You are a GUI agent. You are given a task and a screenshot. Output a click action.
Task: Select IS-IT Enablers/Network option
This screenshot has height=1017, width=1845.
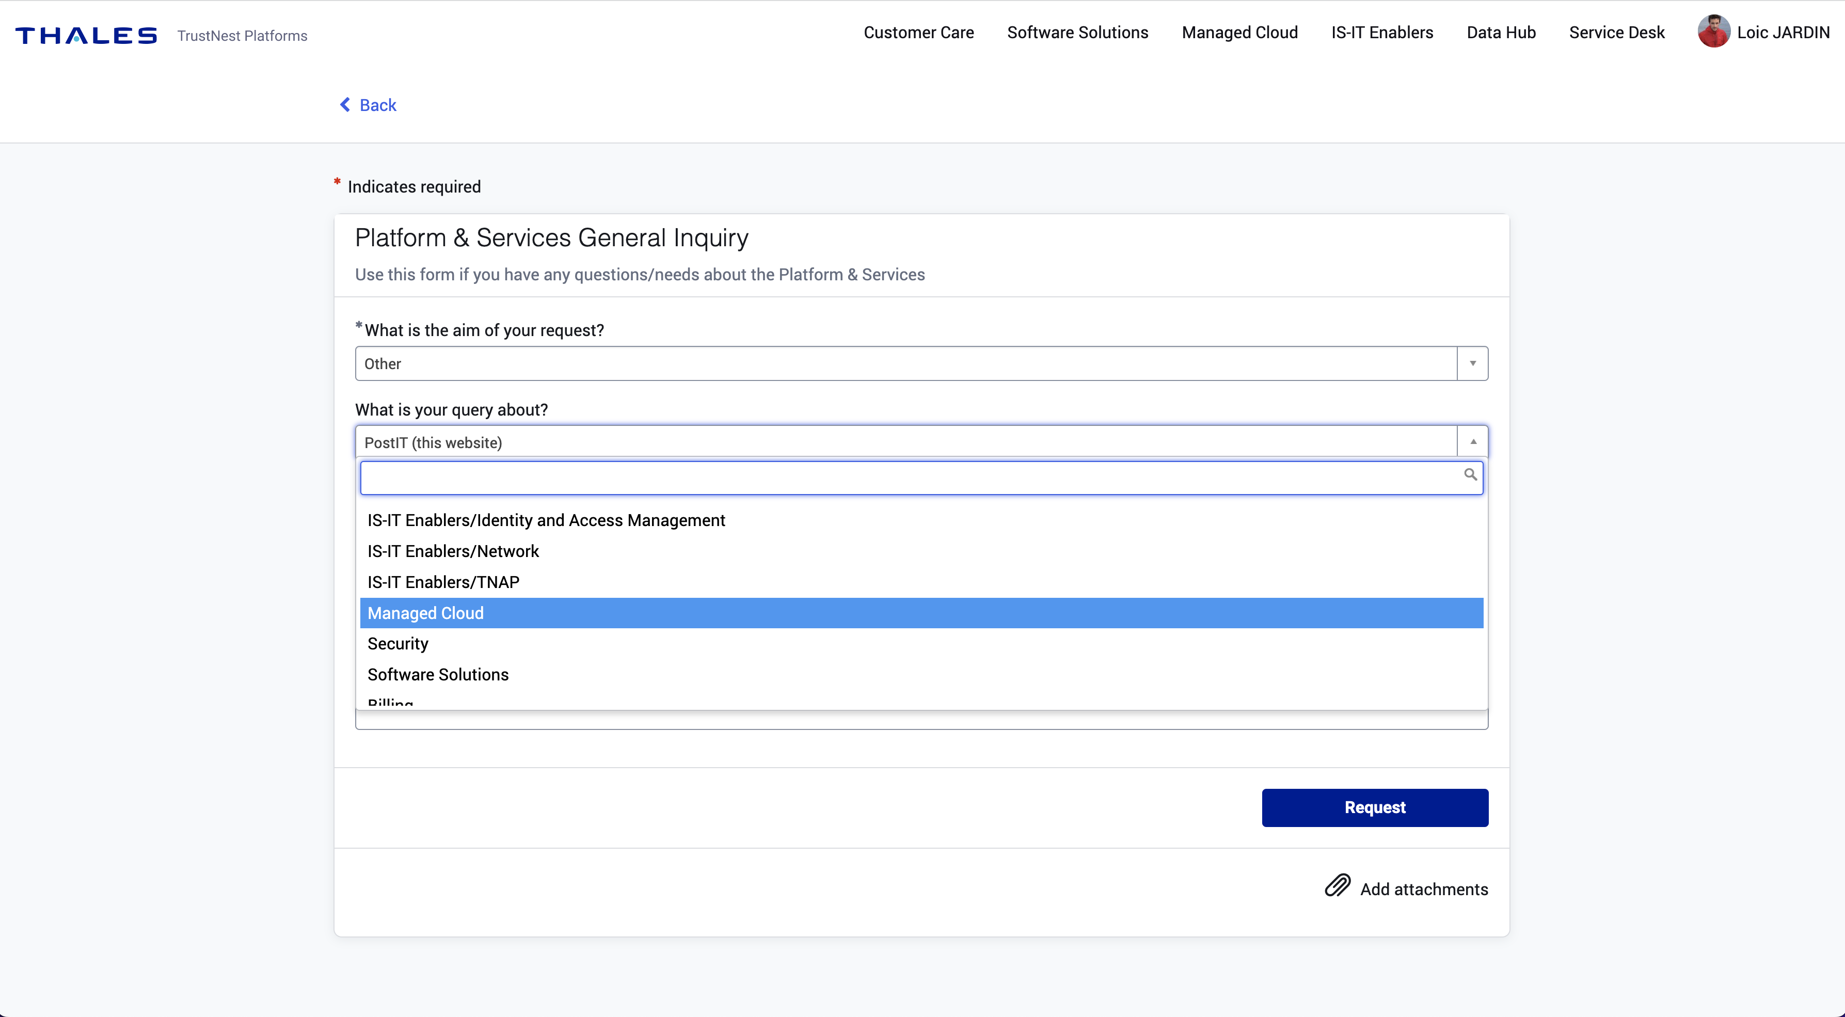[921, 551]
